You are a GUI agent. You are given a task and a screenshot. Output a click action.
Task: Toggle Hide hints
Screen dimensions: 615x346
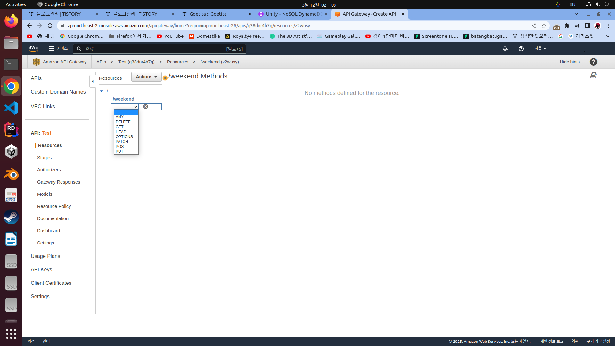[x=570, y=62]
